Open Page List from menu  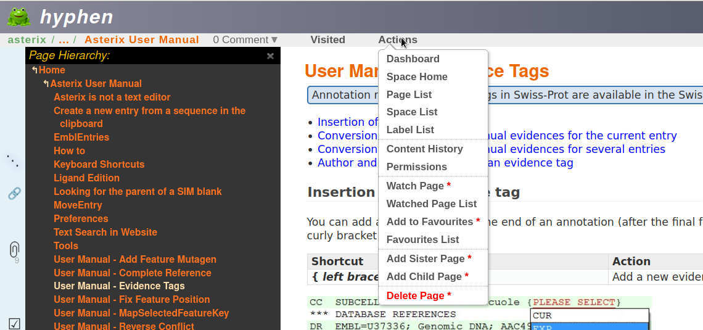(409, 94)
